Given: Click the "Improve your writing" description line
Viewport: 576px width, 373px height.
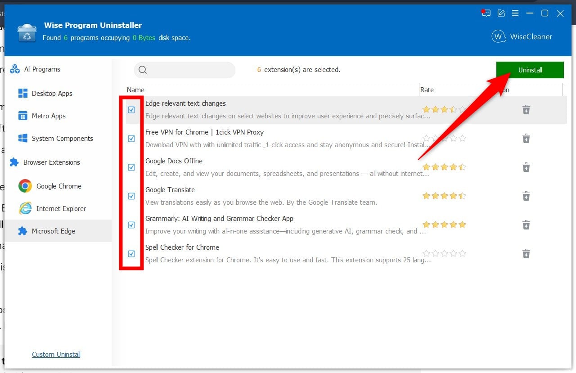Looking at the screenshot, I should (286, 231).
